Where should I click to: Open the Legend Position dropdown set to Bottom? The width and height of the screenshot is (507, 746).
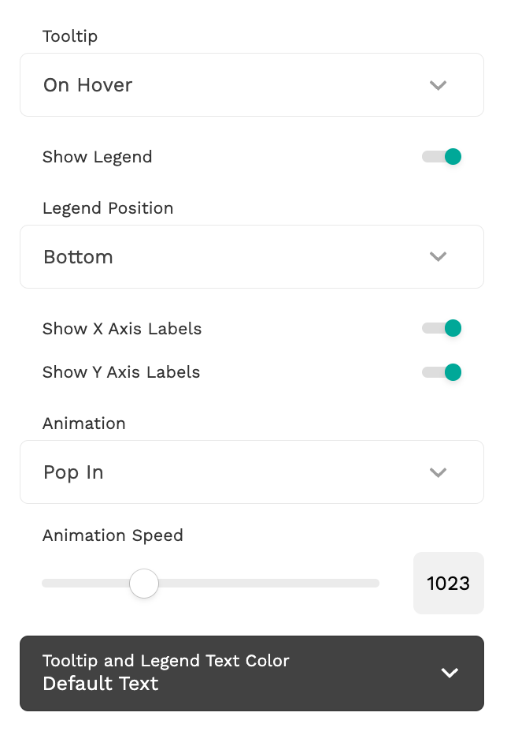[236, 257]
